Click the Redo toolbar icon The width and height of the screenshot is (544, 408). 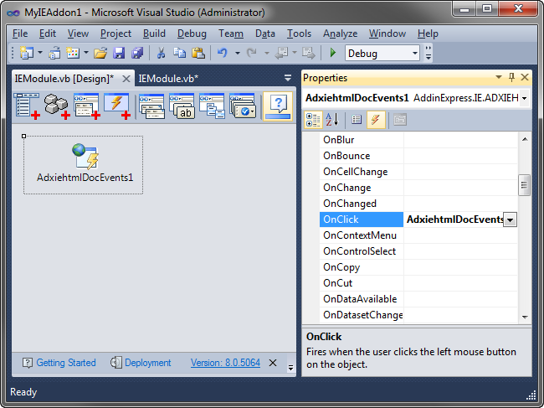point(252,53)
